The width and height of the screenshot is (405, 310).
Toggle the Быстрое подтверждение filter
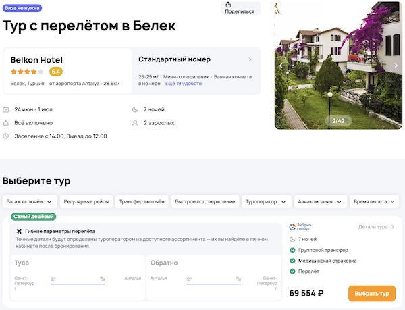click(x=205, y=201)
